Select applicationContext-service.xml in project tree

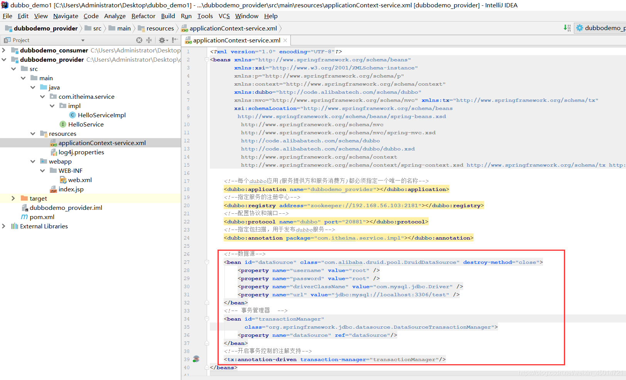(102, 143)
